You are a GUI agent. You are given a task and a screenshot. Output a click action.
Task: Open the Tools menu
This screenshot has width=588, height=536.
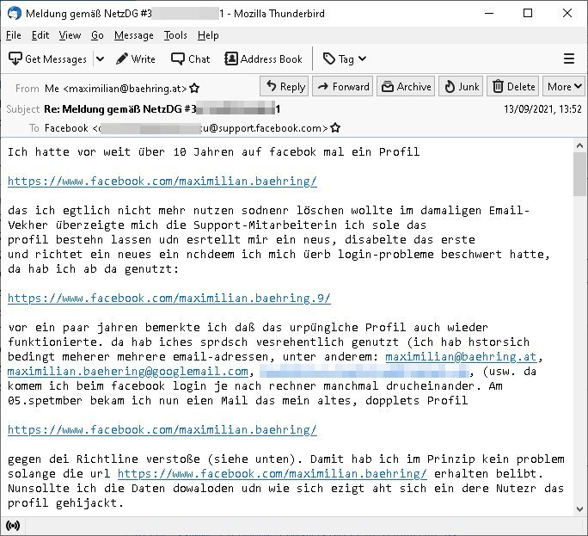click(175, 35)
